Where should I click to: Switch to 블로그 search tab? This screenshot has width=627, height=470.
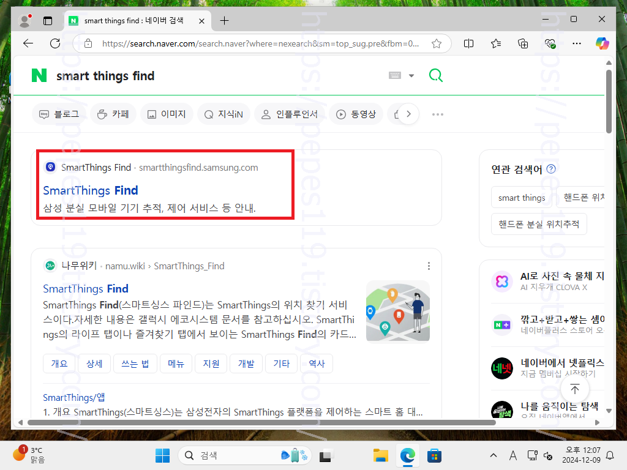59,114
